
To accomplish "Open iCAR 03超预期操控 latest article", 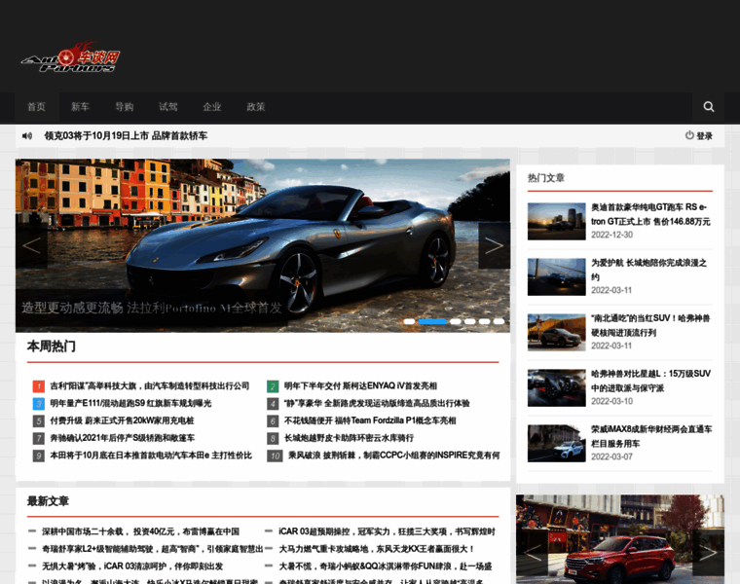I will tap(387, 531).
